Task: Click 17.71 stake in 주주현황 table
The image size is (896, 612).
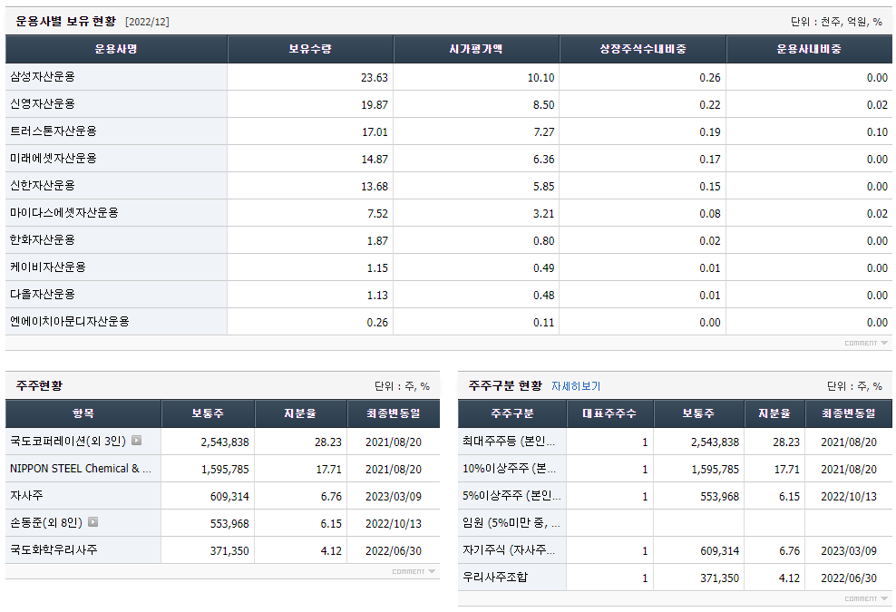Action: coord(328,470)
